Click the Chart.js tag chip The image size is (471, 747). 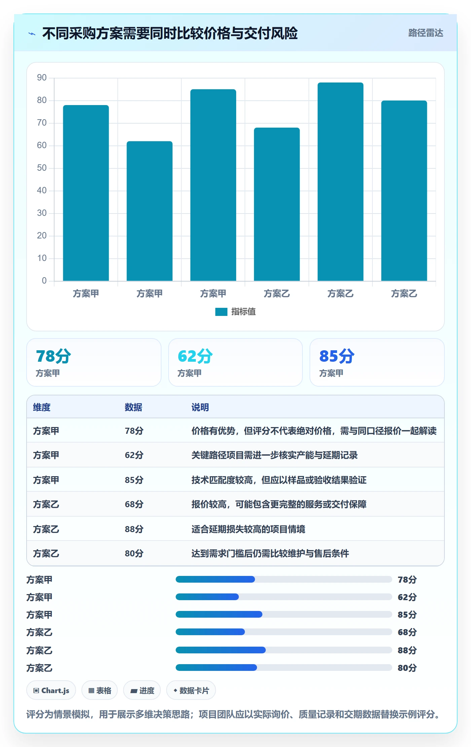point(51,690)
